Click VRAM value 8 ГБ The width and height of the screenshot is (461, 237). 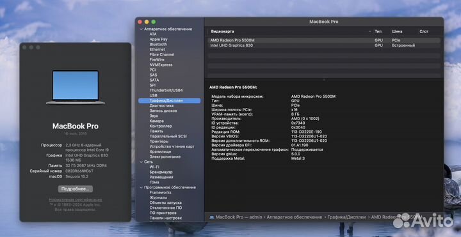pos(295,114)
